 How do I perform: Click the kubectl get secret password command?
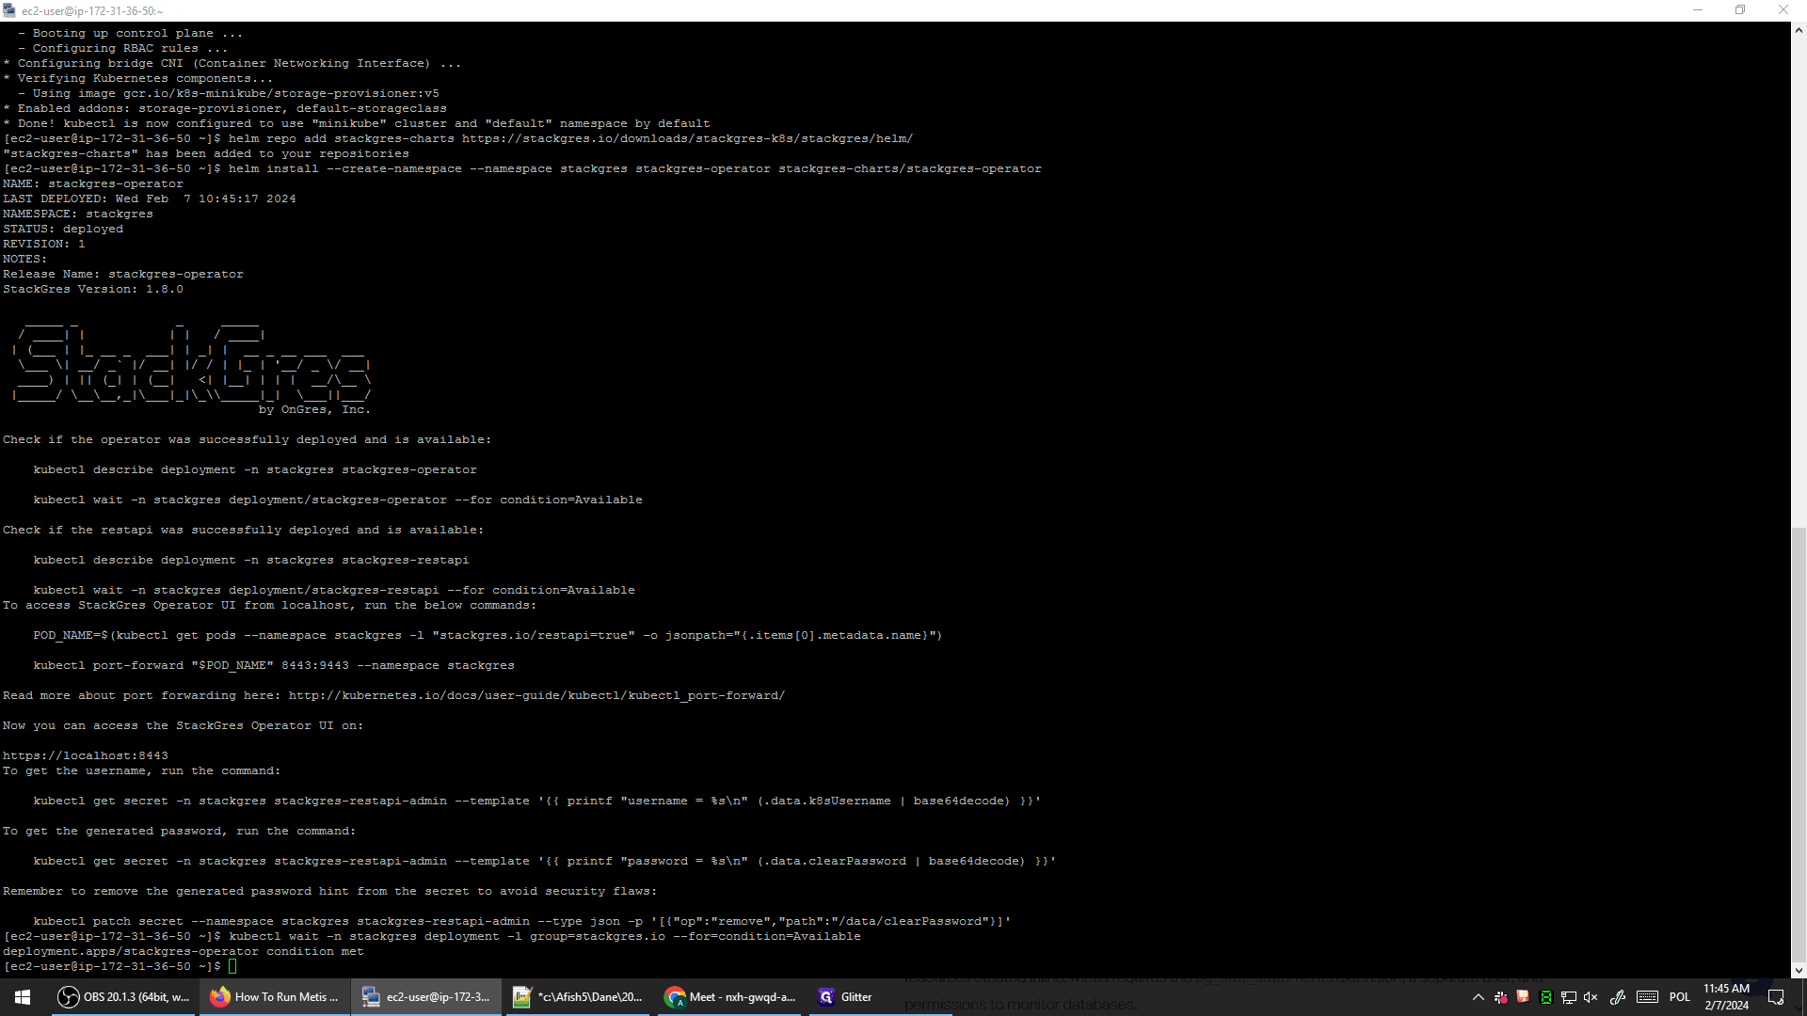[x=545, y=861]
